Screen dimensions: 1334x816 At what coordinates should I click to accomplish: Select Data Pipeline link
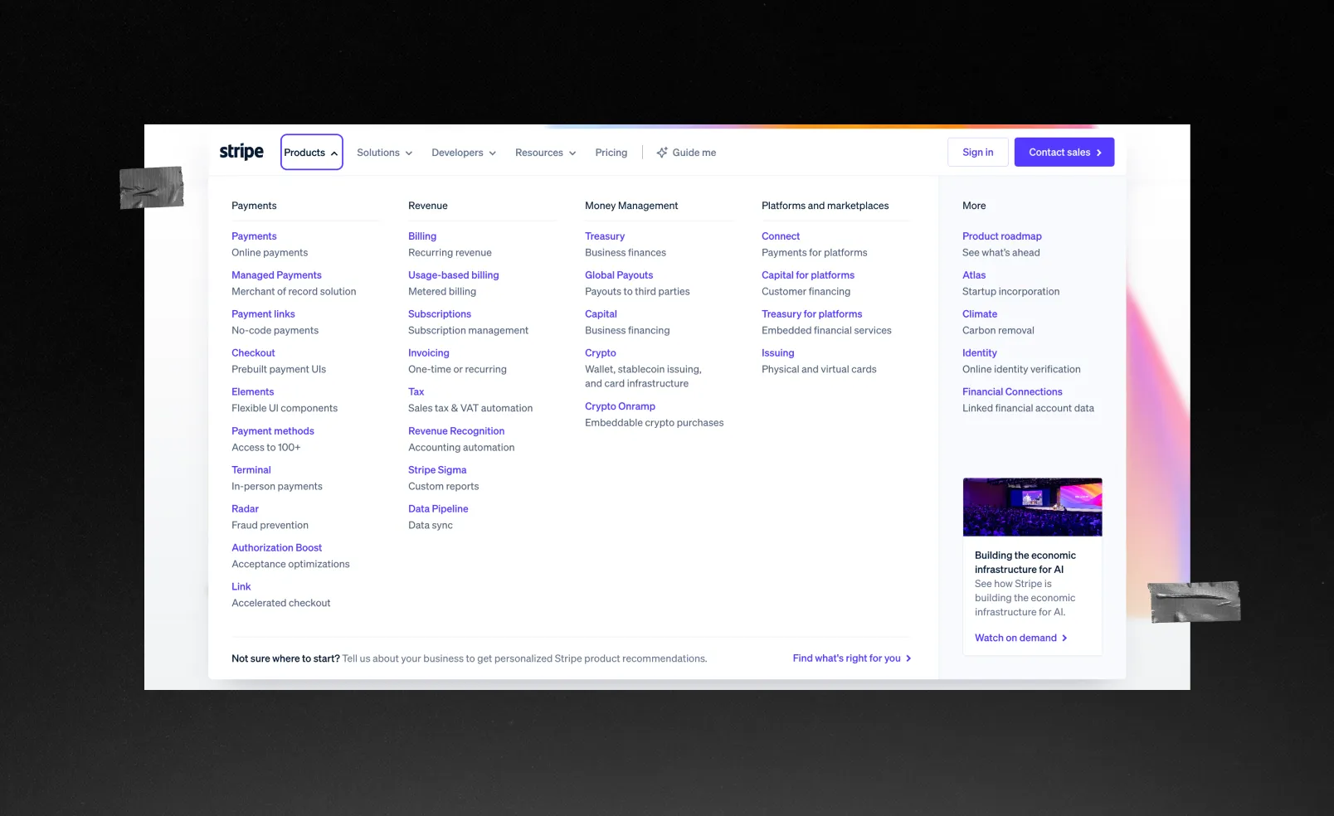(438, 509)
